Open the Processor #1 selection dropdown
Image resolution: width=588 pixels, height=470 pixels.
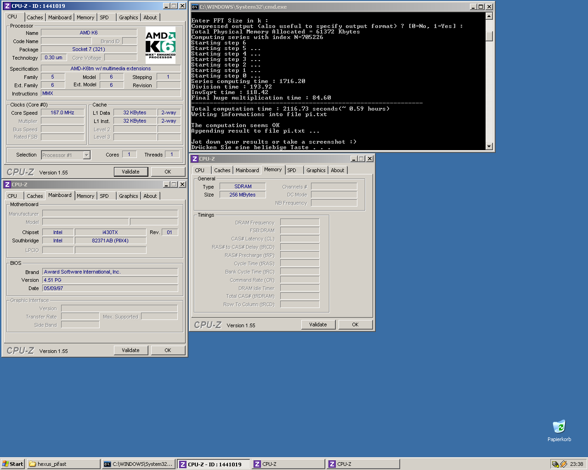pos(86,155)
